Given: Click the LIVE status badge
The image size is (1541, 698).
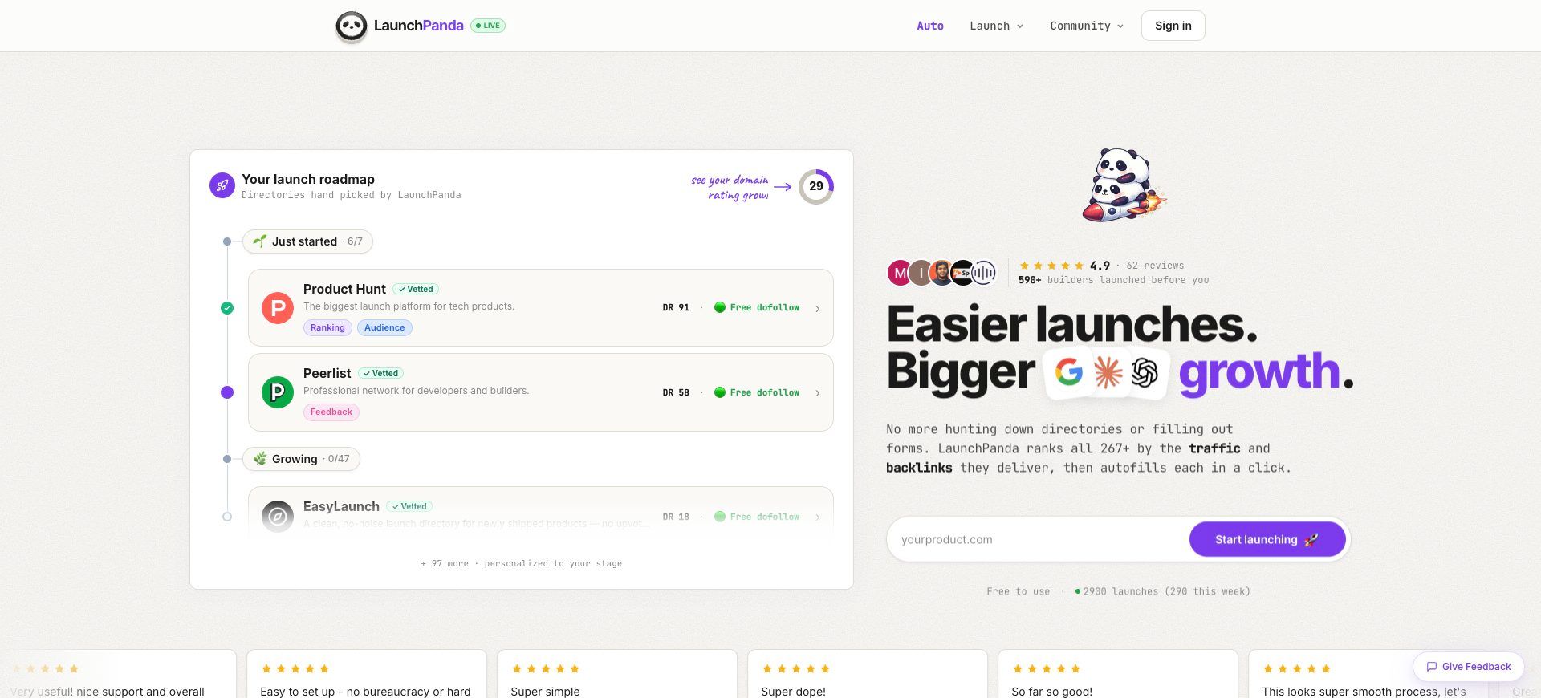Looking at the screenshot, I should click(x=488, y=26).
